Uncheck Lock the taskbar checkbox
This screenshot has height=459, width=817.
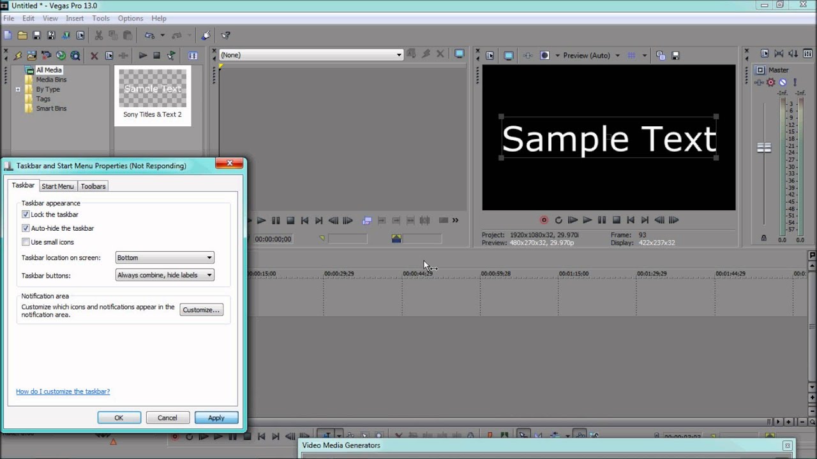click(x=26, y=215)
